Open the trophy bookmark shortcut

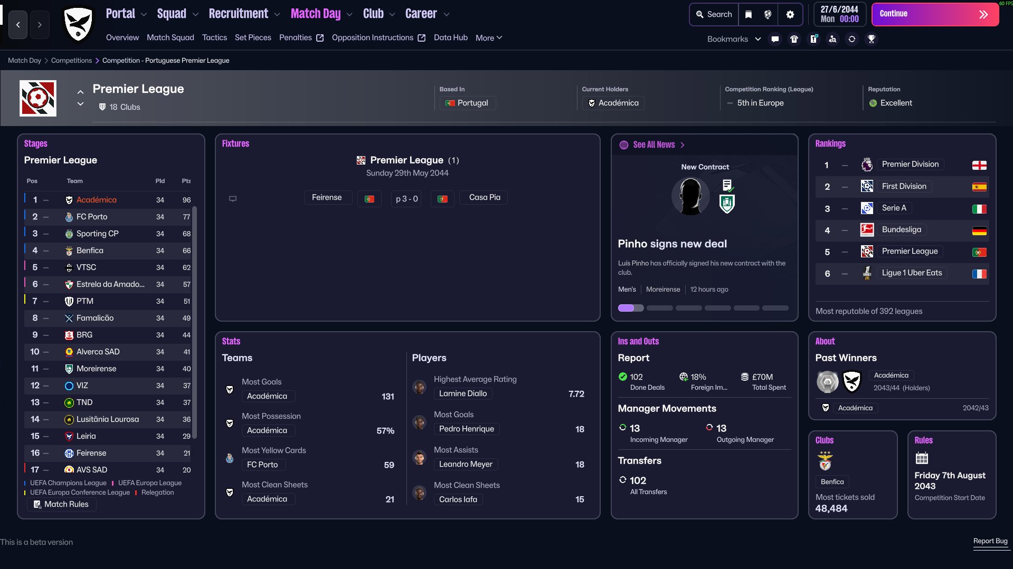pos(872,39)
